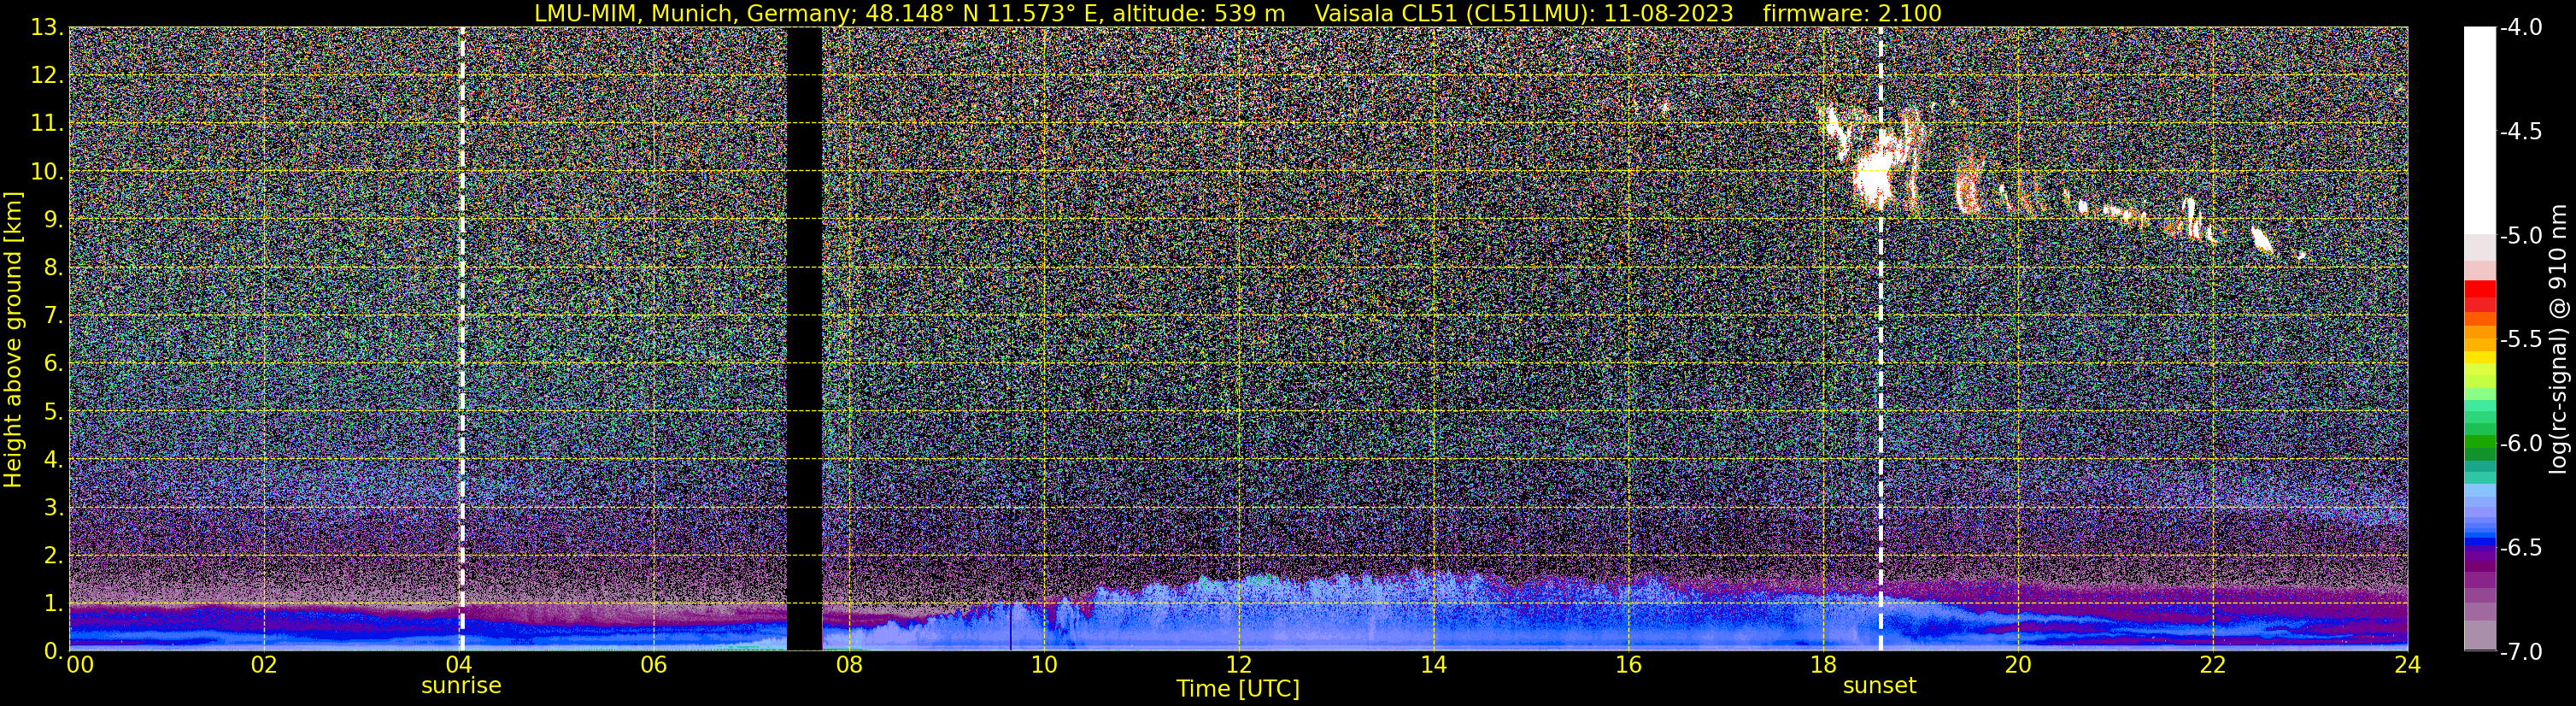Screen dimensions: 2576x706
Task: Click the 'sunset' label below the time axis
Action: pyautogui.click(x=1879, y=686)
